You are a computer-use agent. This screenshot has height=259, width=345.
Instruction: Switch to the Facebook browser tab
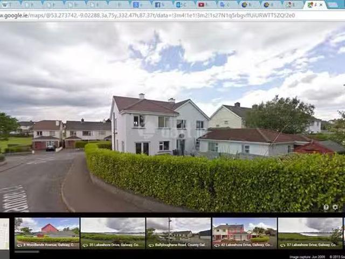pyautogui.click(x=162, y=5)
